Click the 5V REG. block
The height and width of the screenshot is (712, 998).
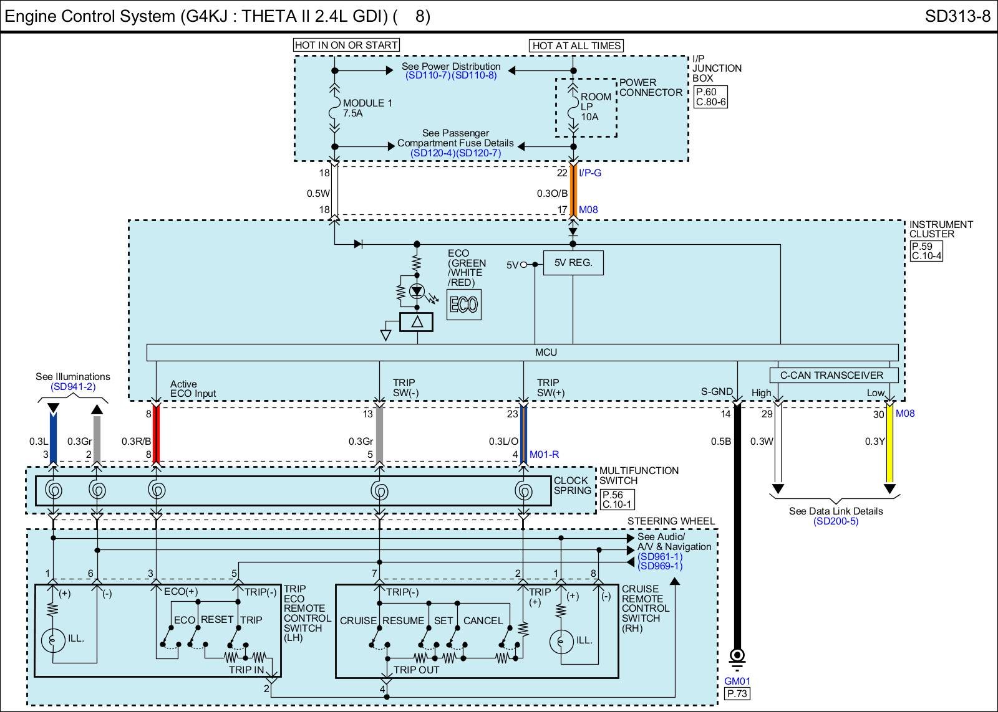tap(573, 263)
